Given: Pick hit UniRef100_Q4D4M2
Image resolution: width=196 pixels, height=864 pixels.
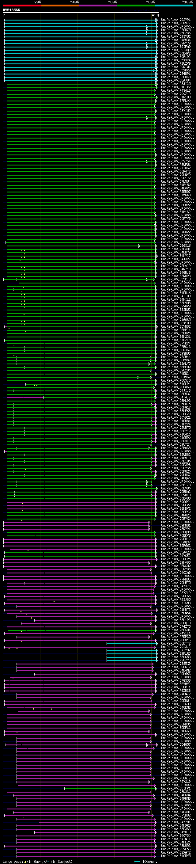Looking at the screenshot, I should pos(175,671).
